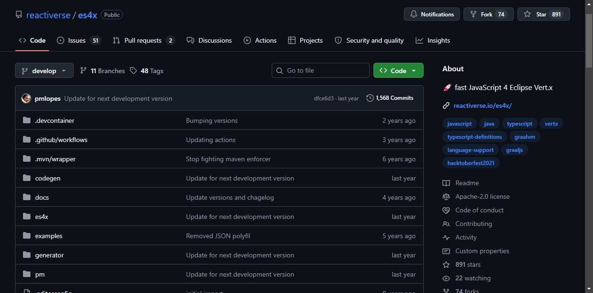Open the develop branch dropdown

pyautogui.click(x=44, y=70)
